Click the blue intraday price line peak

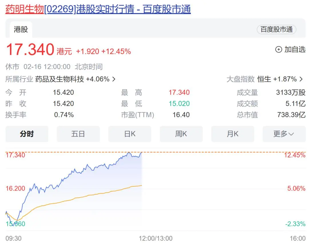pyautogui.click(x=129, y=153)
